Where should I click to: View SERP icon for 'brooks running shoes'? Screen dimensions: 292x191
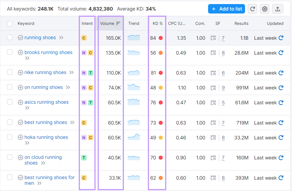pos(213,53)
